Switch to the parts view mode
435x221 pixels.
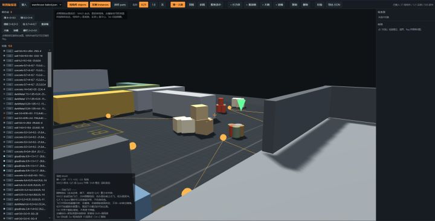(x=120, y=5)
